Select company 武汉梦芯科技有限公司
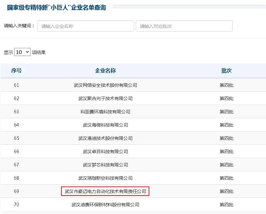266x214 pixels. pos(105,165)
